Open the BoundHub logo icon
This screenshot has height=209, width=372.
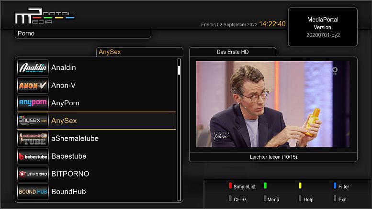[x=33, y=191]
